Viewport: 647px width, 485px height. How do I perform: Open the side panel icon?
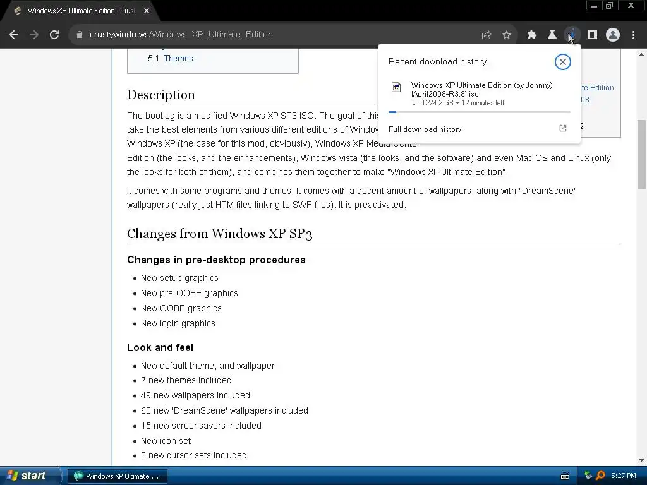point(593,35)
